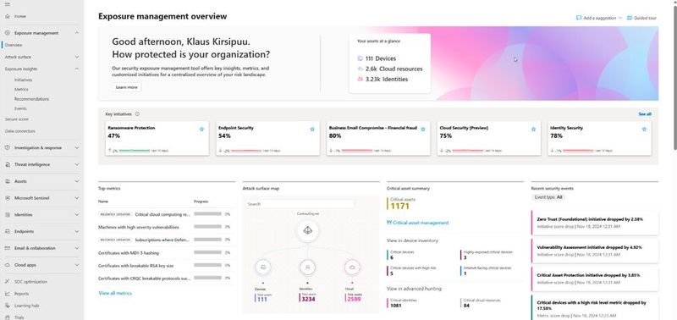
Task: Open Events in the sidebar
Action: [20, 108]
